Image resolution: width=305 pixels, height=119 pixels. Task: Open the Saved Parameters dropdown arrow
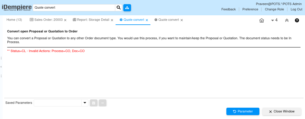click(x=85, y=103)
